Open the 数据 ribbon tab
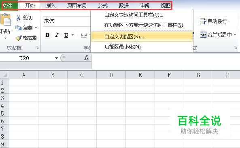 pyautogui.click(x=124, y=6)
